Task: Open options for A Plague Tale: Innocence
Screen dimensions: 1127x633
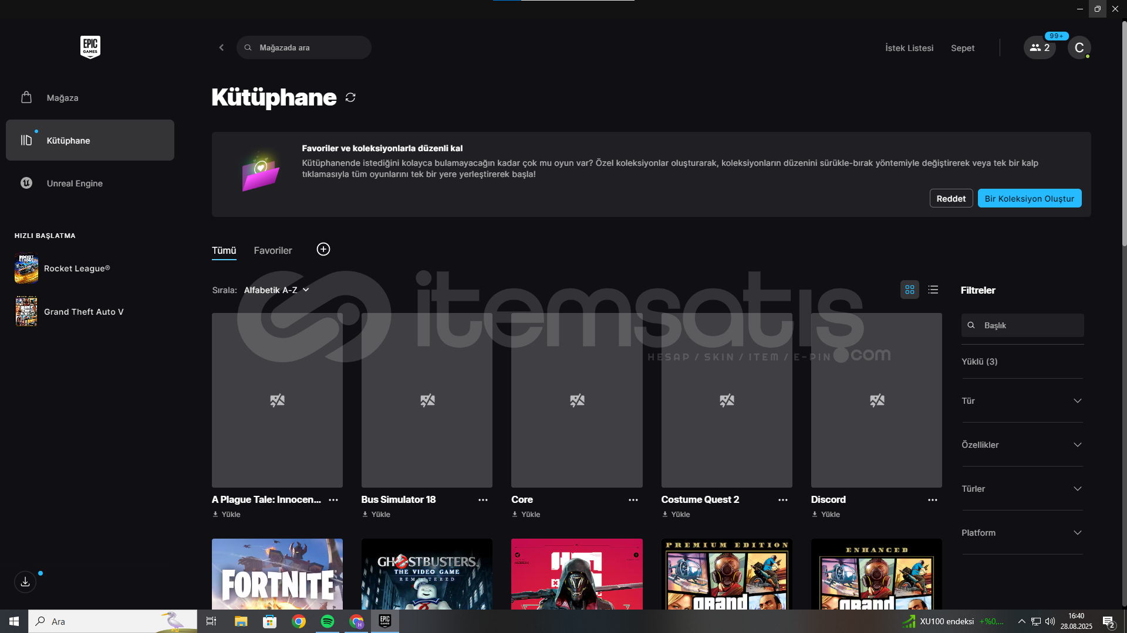Action: click(333, 500)
